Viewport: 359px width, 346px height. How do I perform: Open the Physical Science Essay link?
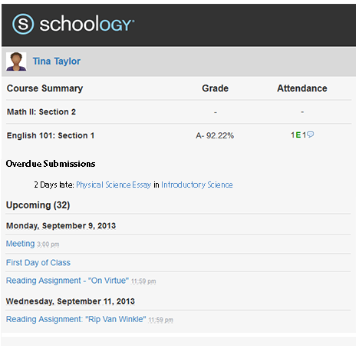114,185
